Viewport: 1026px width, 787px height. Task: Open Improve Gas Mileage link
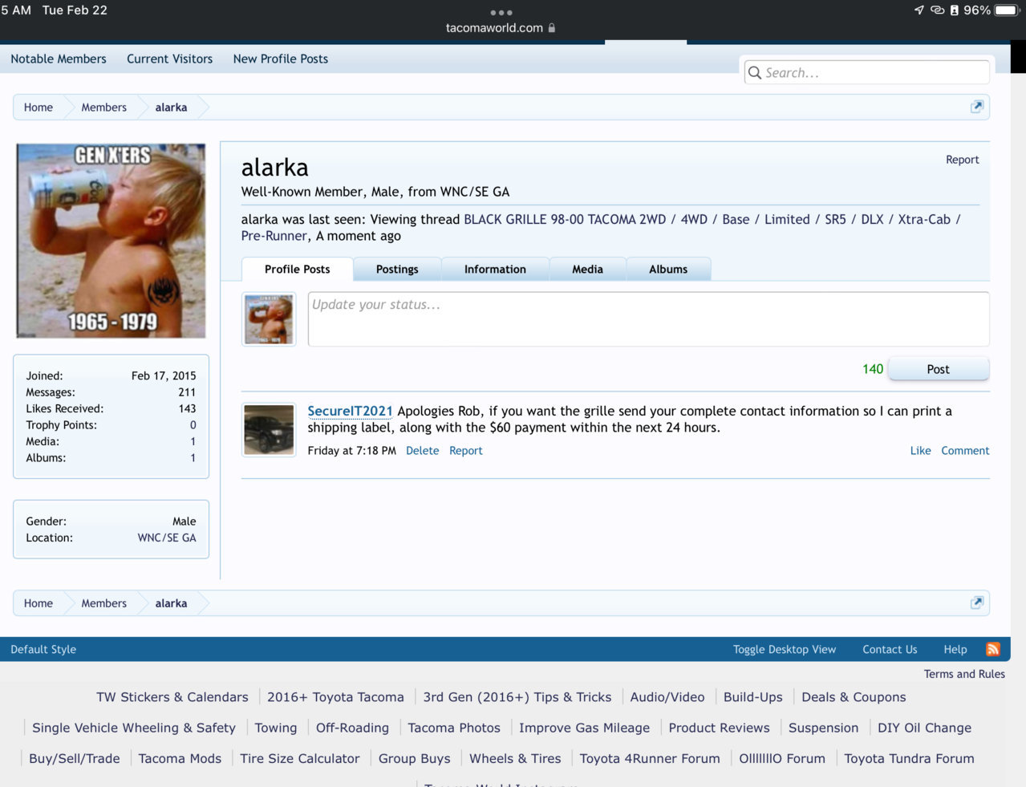click(x=584, y=728)
